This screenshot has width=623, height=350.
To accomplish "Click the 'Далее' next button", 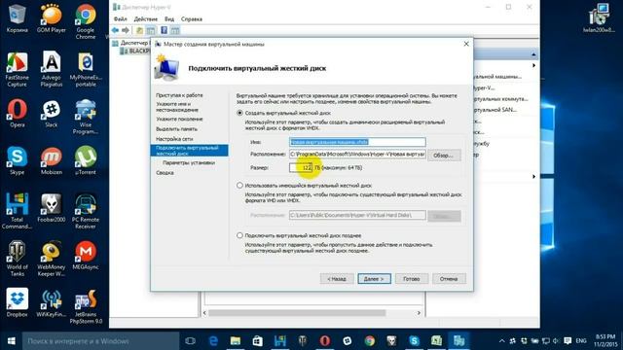I will 374,279.
